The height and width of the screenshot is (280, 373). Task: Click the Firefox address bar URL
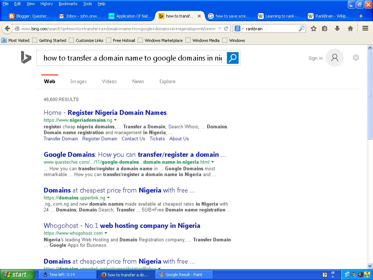[x=118, y=29]
